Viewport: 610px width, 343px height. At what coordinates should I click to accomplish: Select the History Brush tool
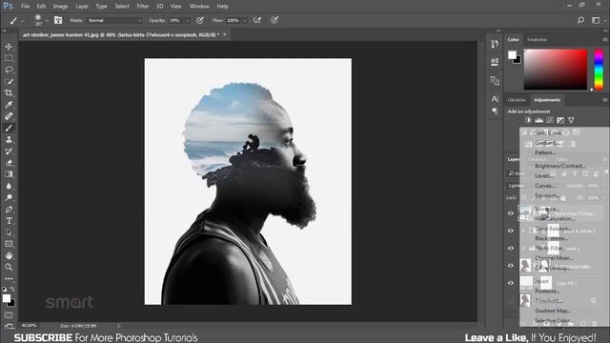9,151
